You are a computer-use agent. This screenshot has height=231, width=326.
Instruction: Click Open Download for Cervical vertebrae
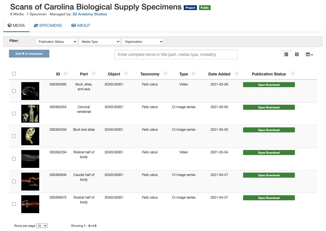(x=269, y=107)
